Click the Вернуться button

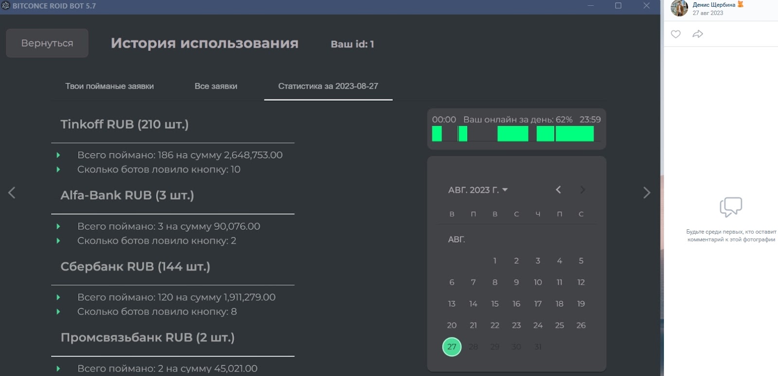47,43
